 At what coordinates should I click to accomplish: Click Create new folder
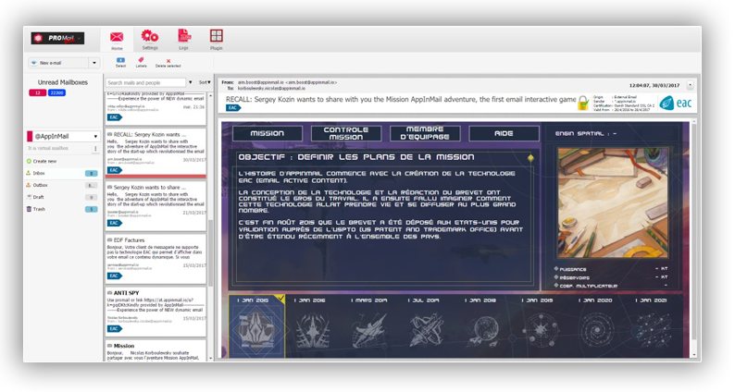coord(42,161)
